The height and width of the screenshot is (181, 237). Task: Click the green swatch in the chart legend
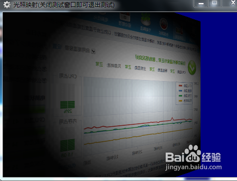click(x=181, y=95)
